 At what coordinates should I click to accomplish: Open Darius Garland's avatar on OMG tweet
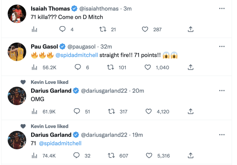click(x=17, y=96)
